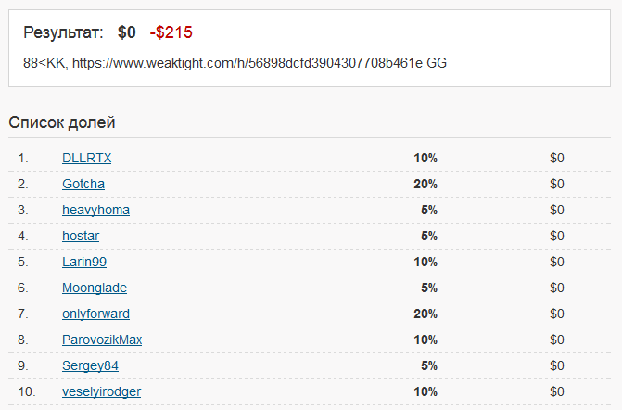Open the DLLRTX user link
The image size is (622, 410).
coord(86,158)
